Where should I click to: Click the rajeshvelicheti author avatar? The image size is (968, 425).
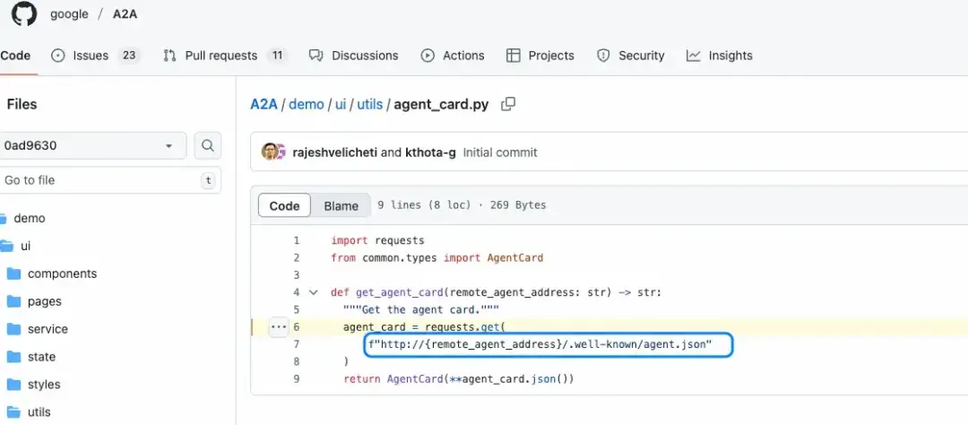click(x=270, y=152)
